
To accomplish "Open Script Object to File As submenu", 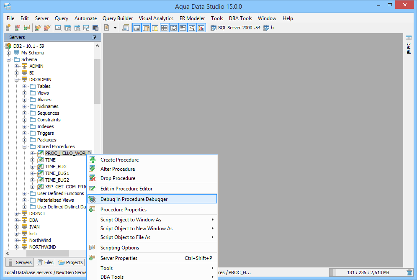I will click(152, 237).
